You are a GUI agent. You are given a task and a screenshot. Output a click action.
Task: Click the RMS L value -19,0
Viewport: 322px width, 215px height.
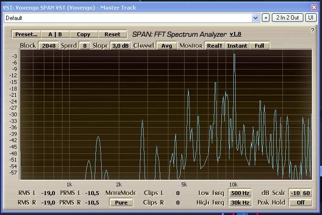48,193
